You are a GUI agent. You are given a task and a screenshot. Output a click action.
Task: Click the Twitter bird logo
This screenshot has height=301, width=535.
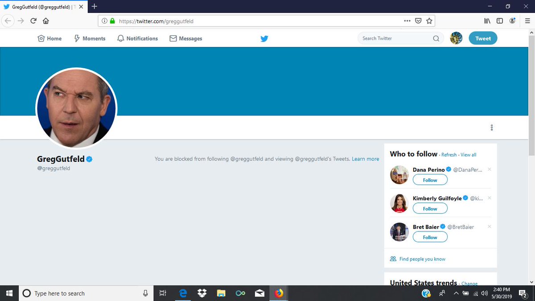tap(264, 39)
